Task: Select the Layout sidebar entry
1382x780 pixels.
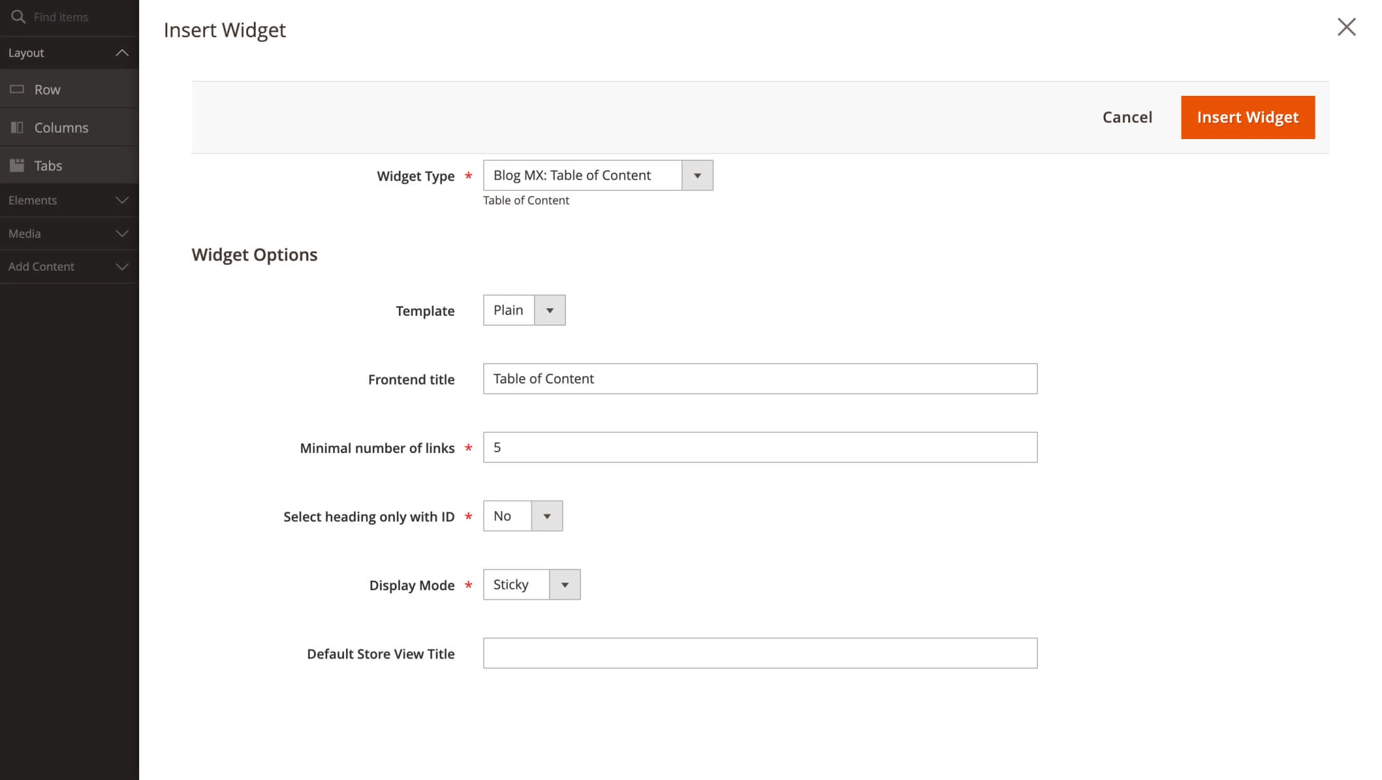Action: (26, 53)
